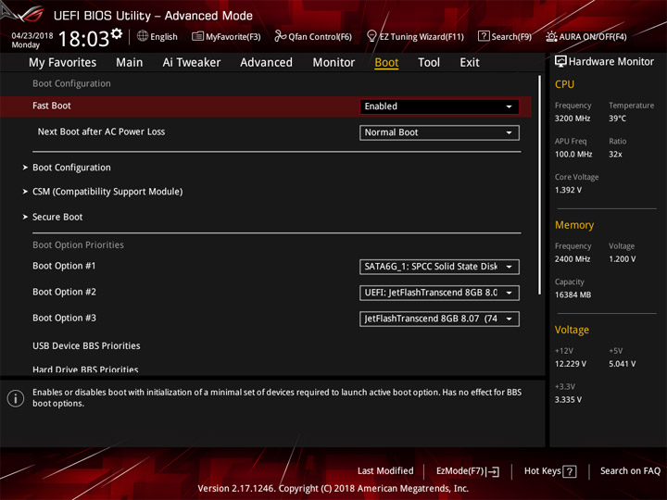Open the Tool tab
This screenshot has width=667, height=500.
click(x=429, y=63)
